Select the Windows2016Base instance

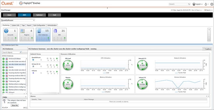coord(15,59)
